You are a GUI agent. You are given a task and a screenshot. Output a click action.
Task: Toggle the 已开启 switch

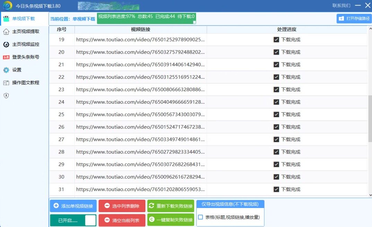pos(73,220)
